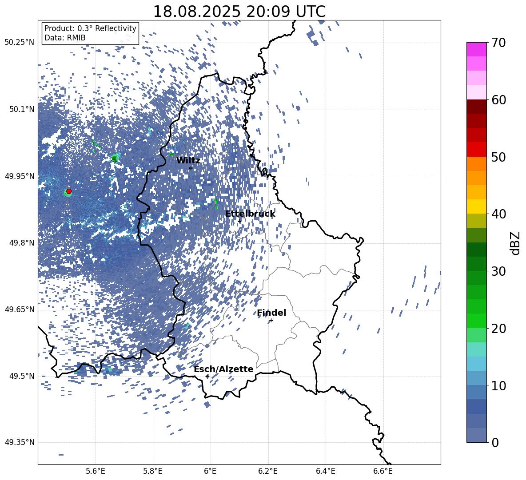Pick the dark maroon swatch below 60
The image size is (526, 480).
tap(476, 107)
